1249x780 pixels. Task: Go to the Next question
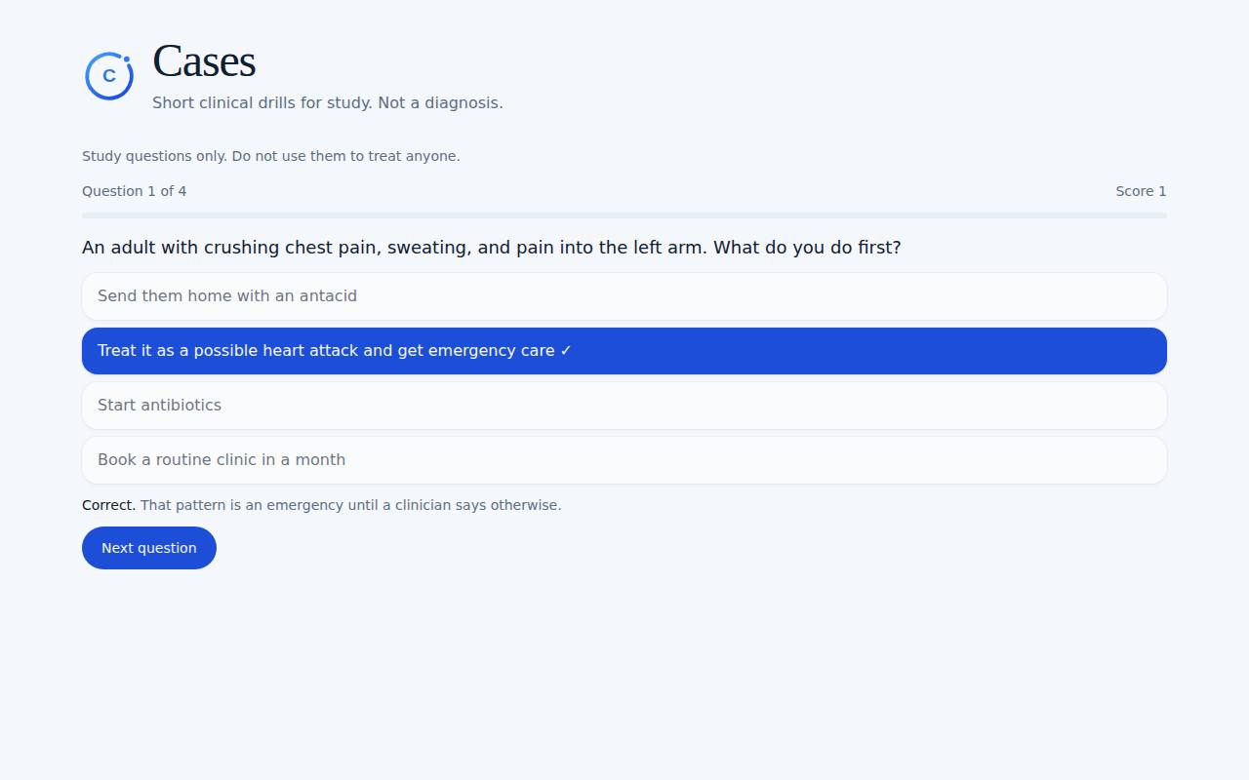149,548
